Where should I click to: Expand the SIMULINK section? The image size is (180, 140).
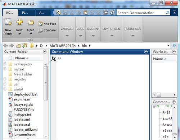(x=93, y=36)
